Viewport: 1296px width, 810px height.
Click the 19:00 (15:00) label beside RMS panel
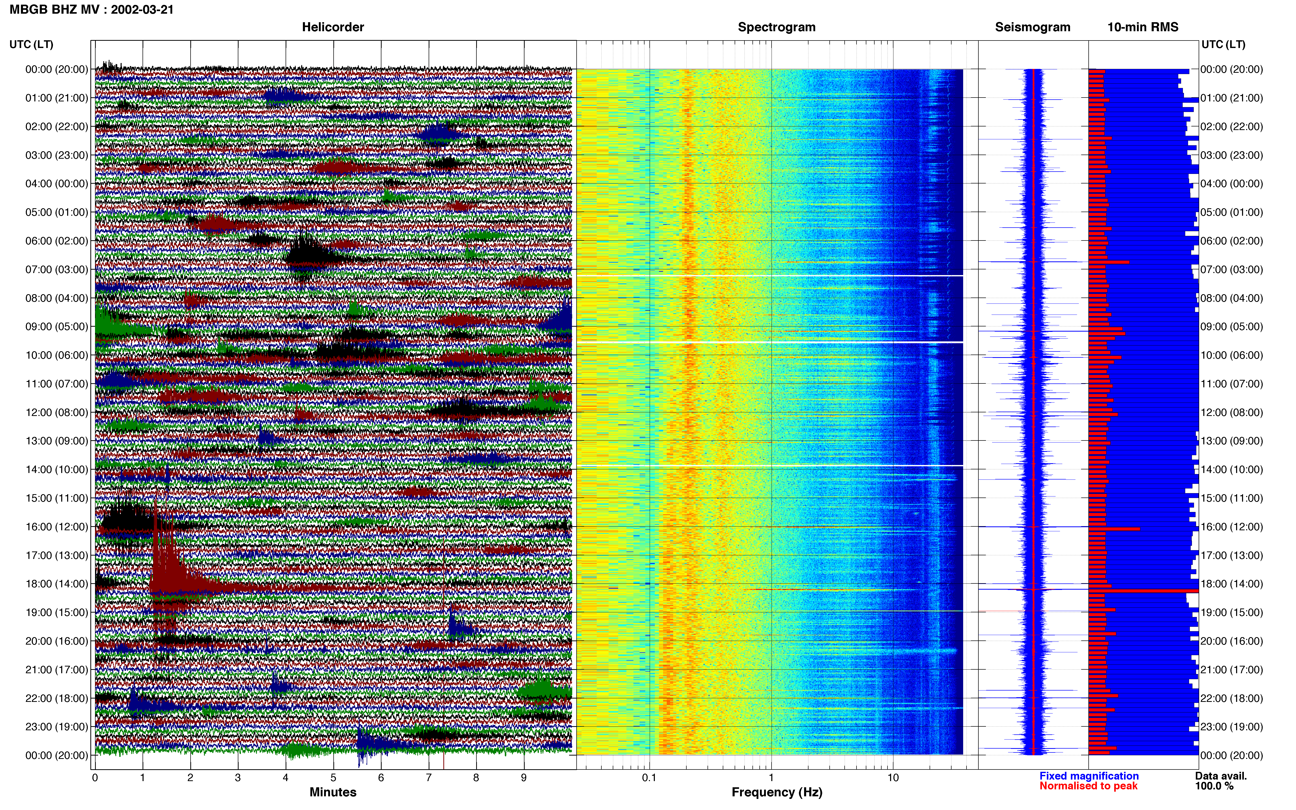pos(1232,612)
